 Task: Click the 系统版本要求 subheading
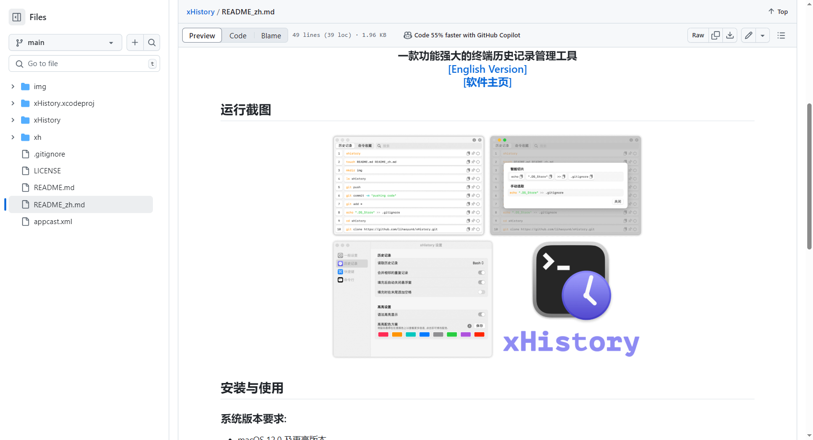pos(254,419)
